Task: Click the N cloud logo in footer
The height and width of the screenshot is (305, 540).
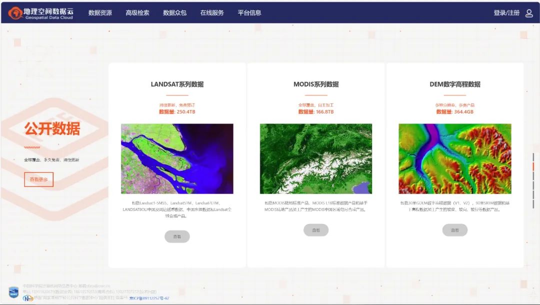Action: tap(28, 298)
